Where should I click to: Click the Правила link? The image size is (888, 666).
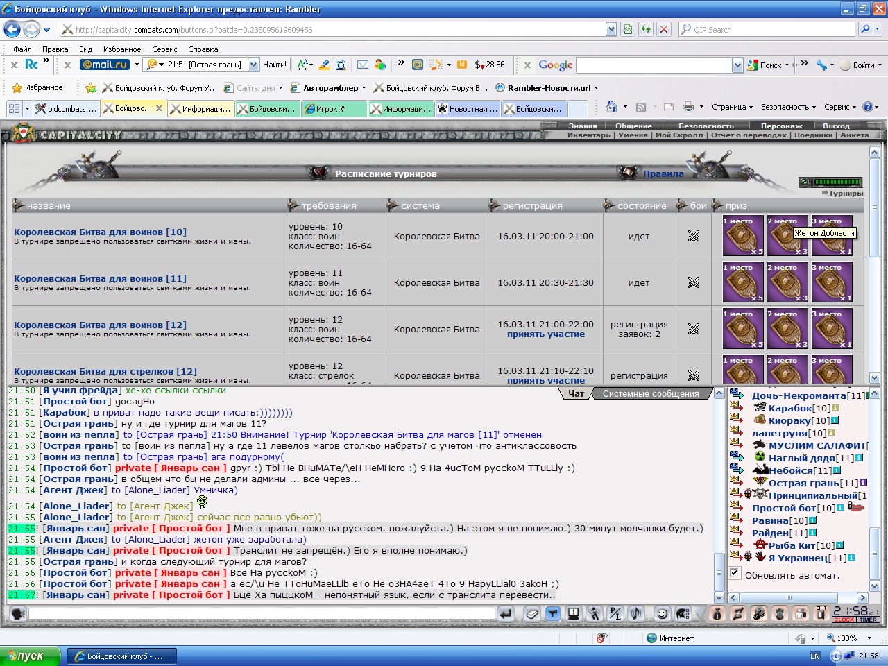coord(663,173)
